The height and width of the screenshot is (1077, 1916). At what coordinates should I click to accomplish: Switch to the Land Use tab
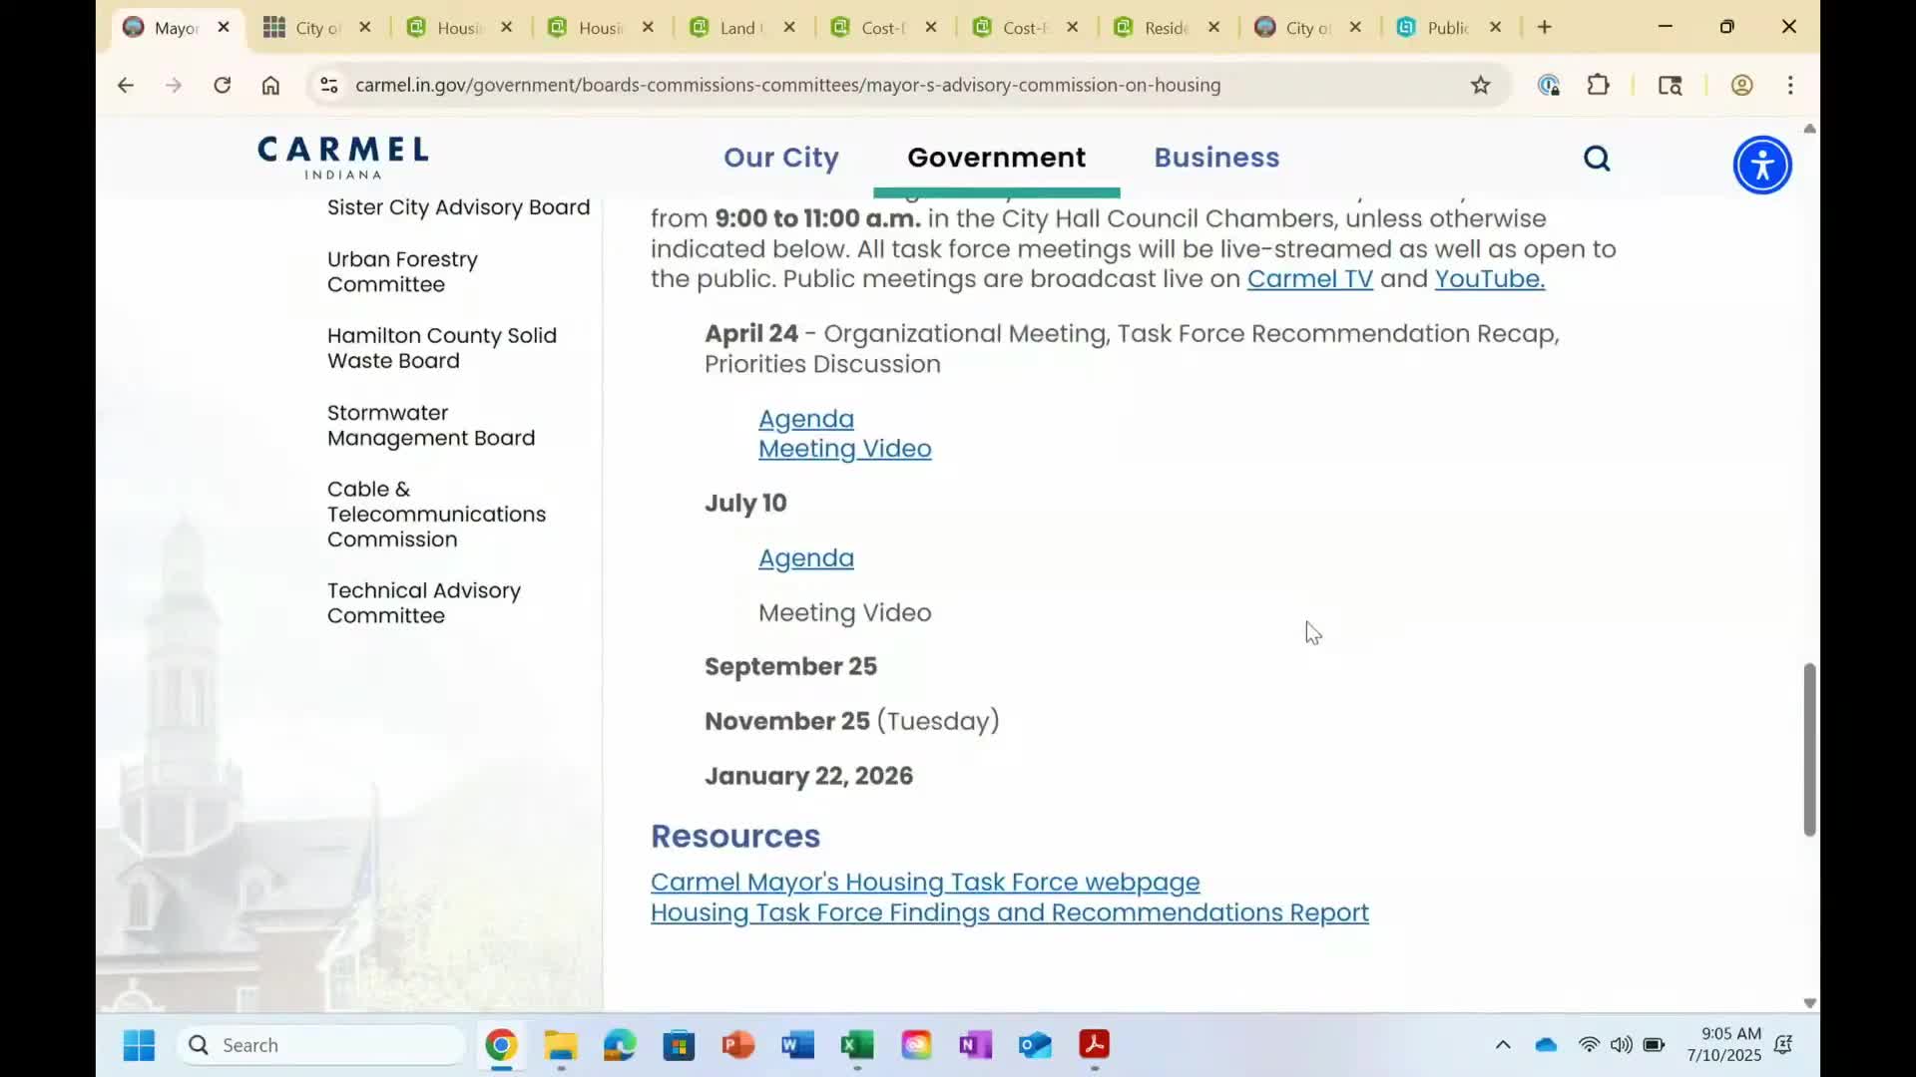click(x=736, y=28)
